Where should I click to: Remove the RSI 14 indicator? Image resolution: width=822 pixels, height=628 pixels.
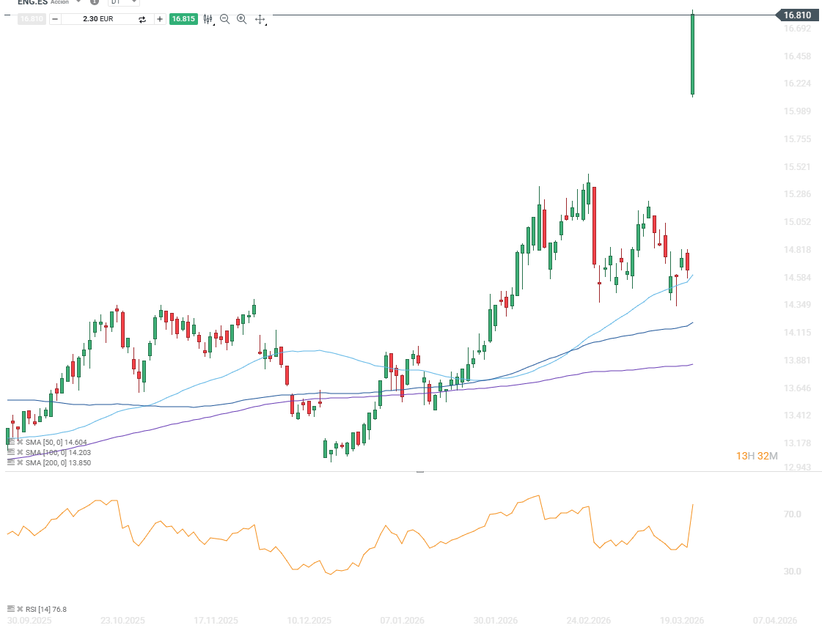(x=20, y=610)
